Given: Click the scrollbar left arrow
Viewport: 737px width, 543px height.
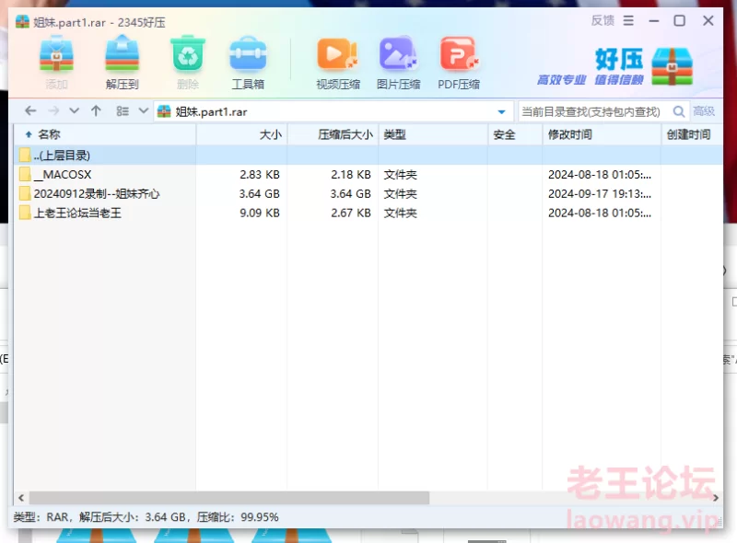Looking at the screenshot, I should pyautogui.click(x=21, y=497).
